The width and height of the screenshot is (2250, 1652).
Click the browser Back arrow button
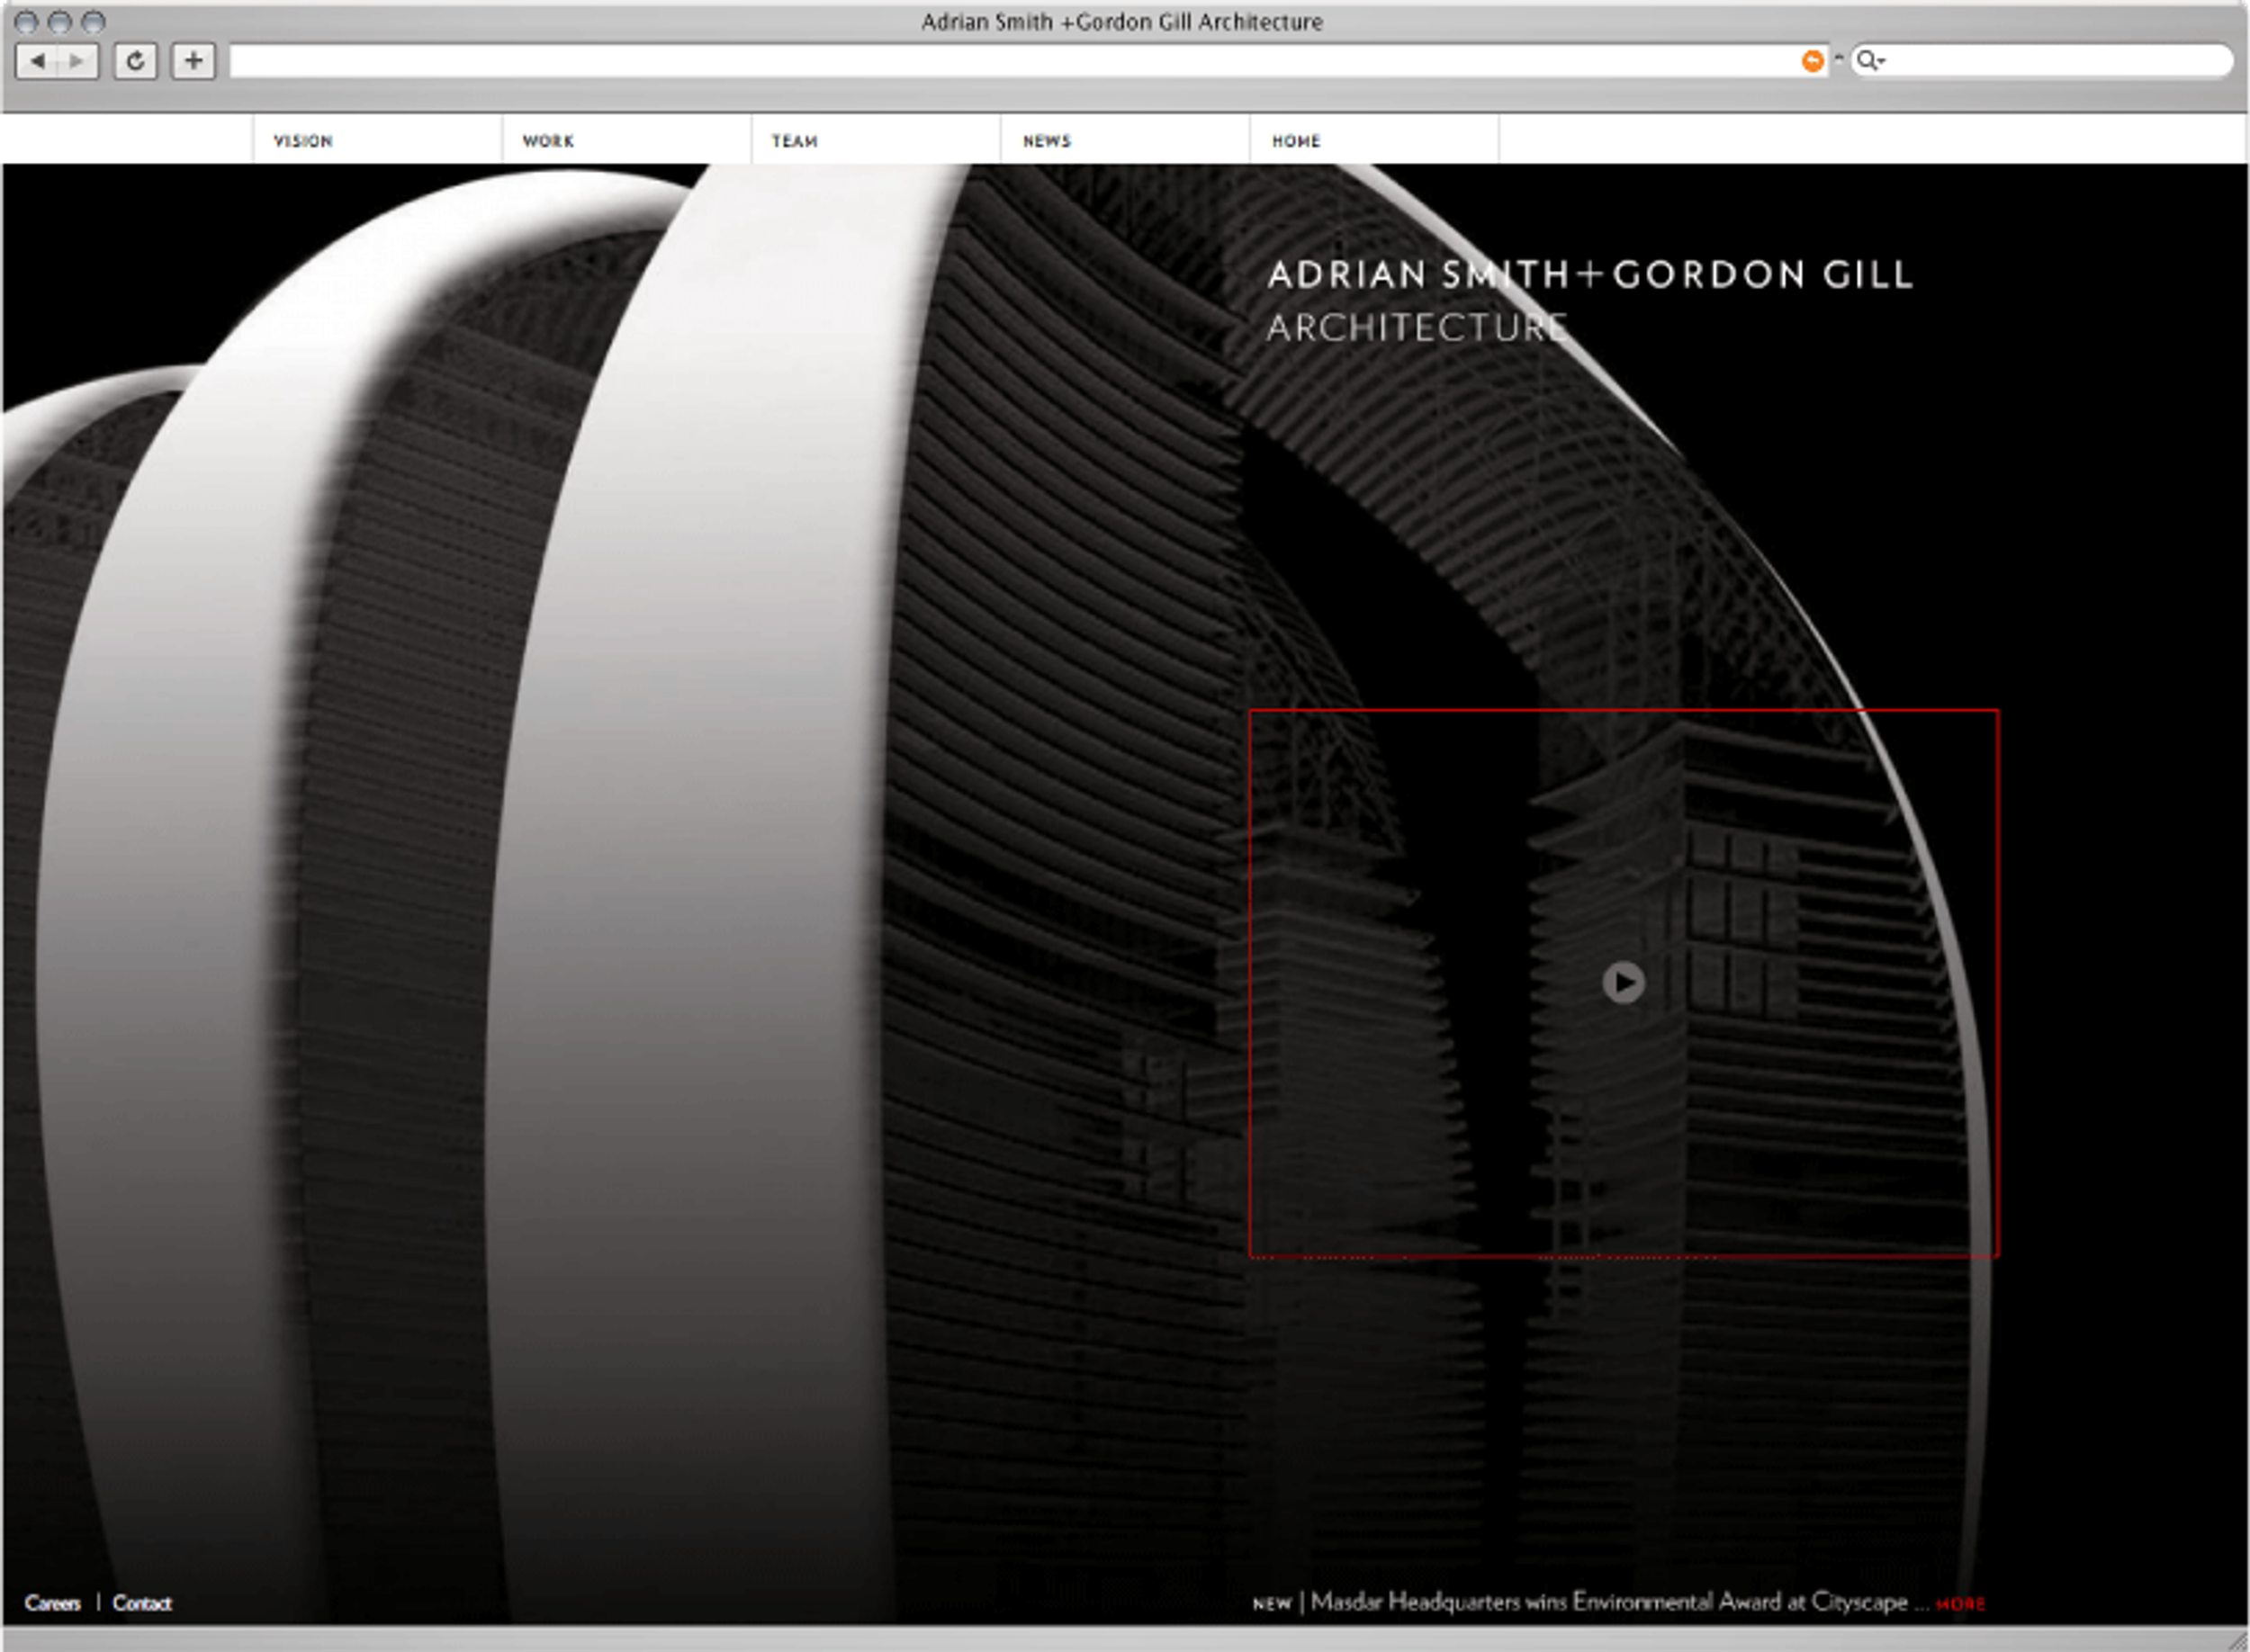(x=37, y=62)
